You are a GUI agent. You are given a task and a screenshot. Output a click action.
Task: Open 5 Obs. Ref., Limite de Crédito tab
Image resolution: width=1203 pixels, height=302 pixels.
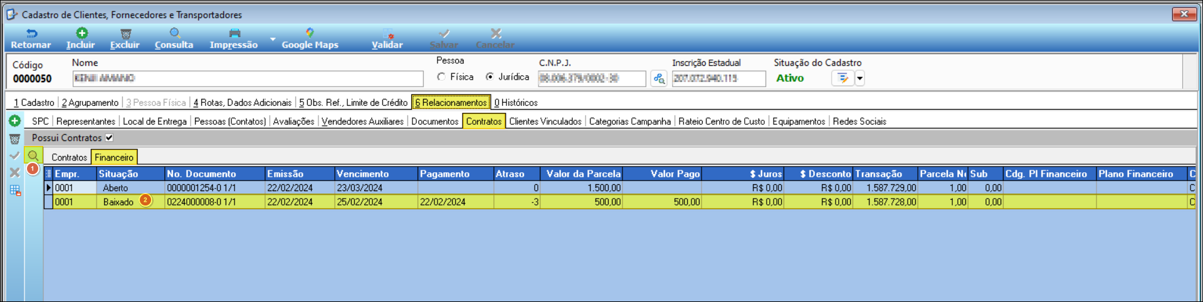pyautogui.click(x=354, y=103)
